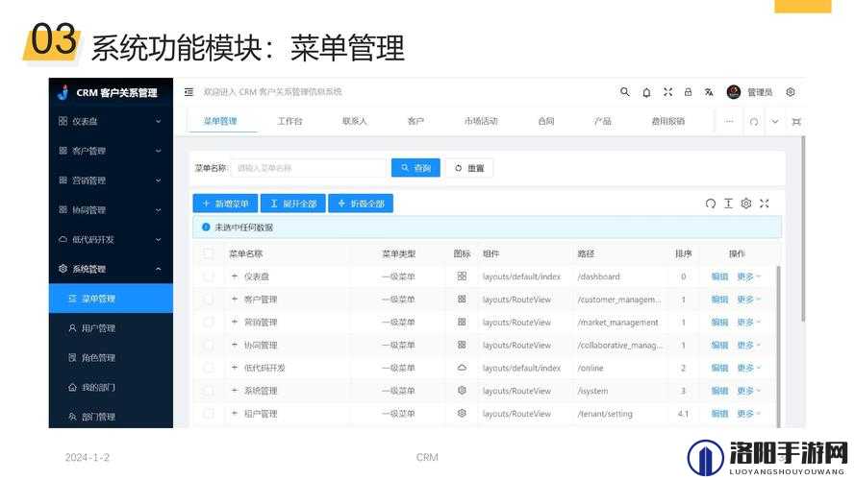The height and width of the screenshot is (480, 855).
Task: Open the tab bar more dots icon
Action: [729, 121]
